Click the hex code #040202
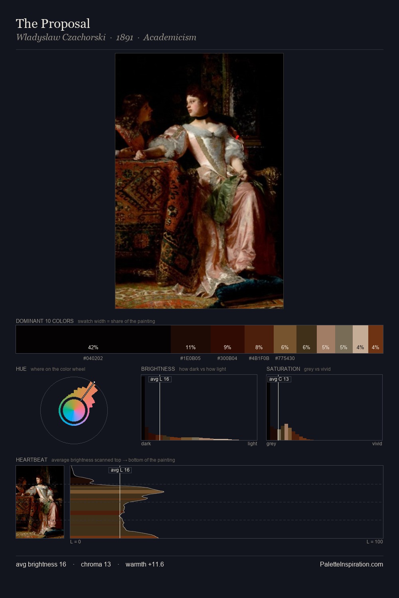This screenshot has width=399, height=598. tap(93, 358)
